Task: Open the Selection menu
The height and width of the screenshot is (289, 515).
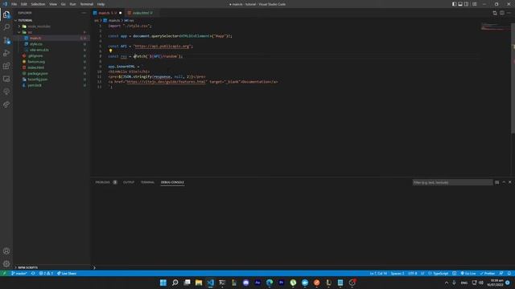Action: (38, 4)
